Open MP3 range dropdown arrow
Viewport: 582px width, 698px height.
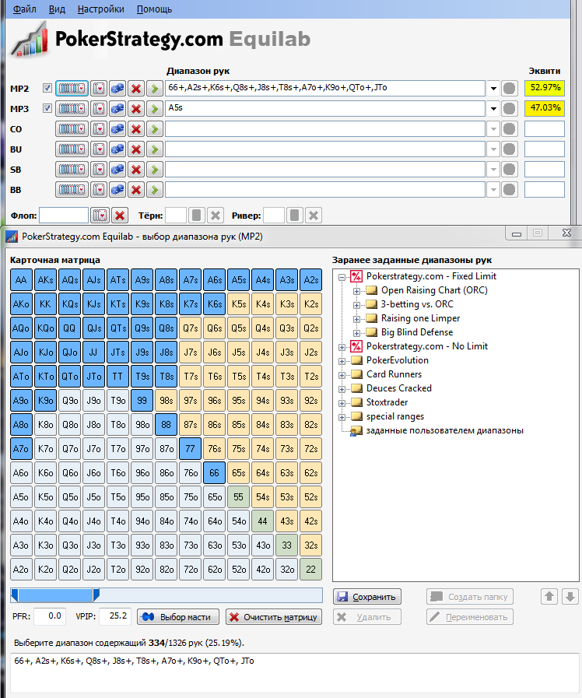[493, 109]
